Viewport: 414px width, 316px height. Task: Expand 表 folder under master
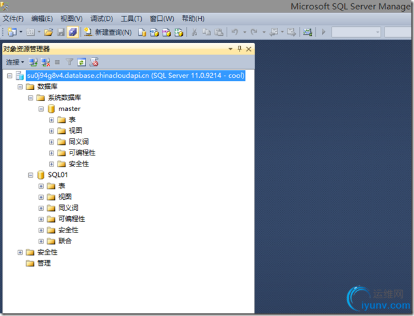(52, 120)
